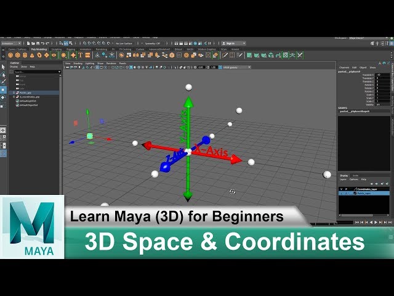Activate the highlighted Move tool in toolbox
Screen dimensions: 394x296
(x=3, y=90)
